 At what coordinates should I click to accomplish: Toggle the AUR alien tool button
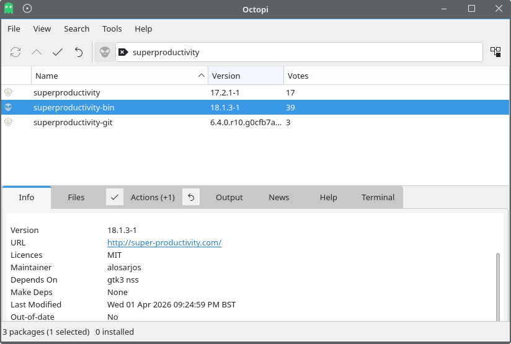[x=105, y=52]
